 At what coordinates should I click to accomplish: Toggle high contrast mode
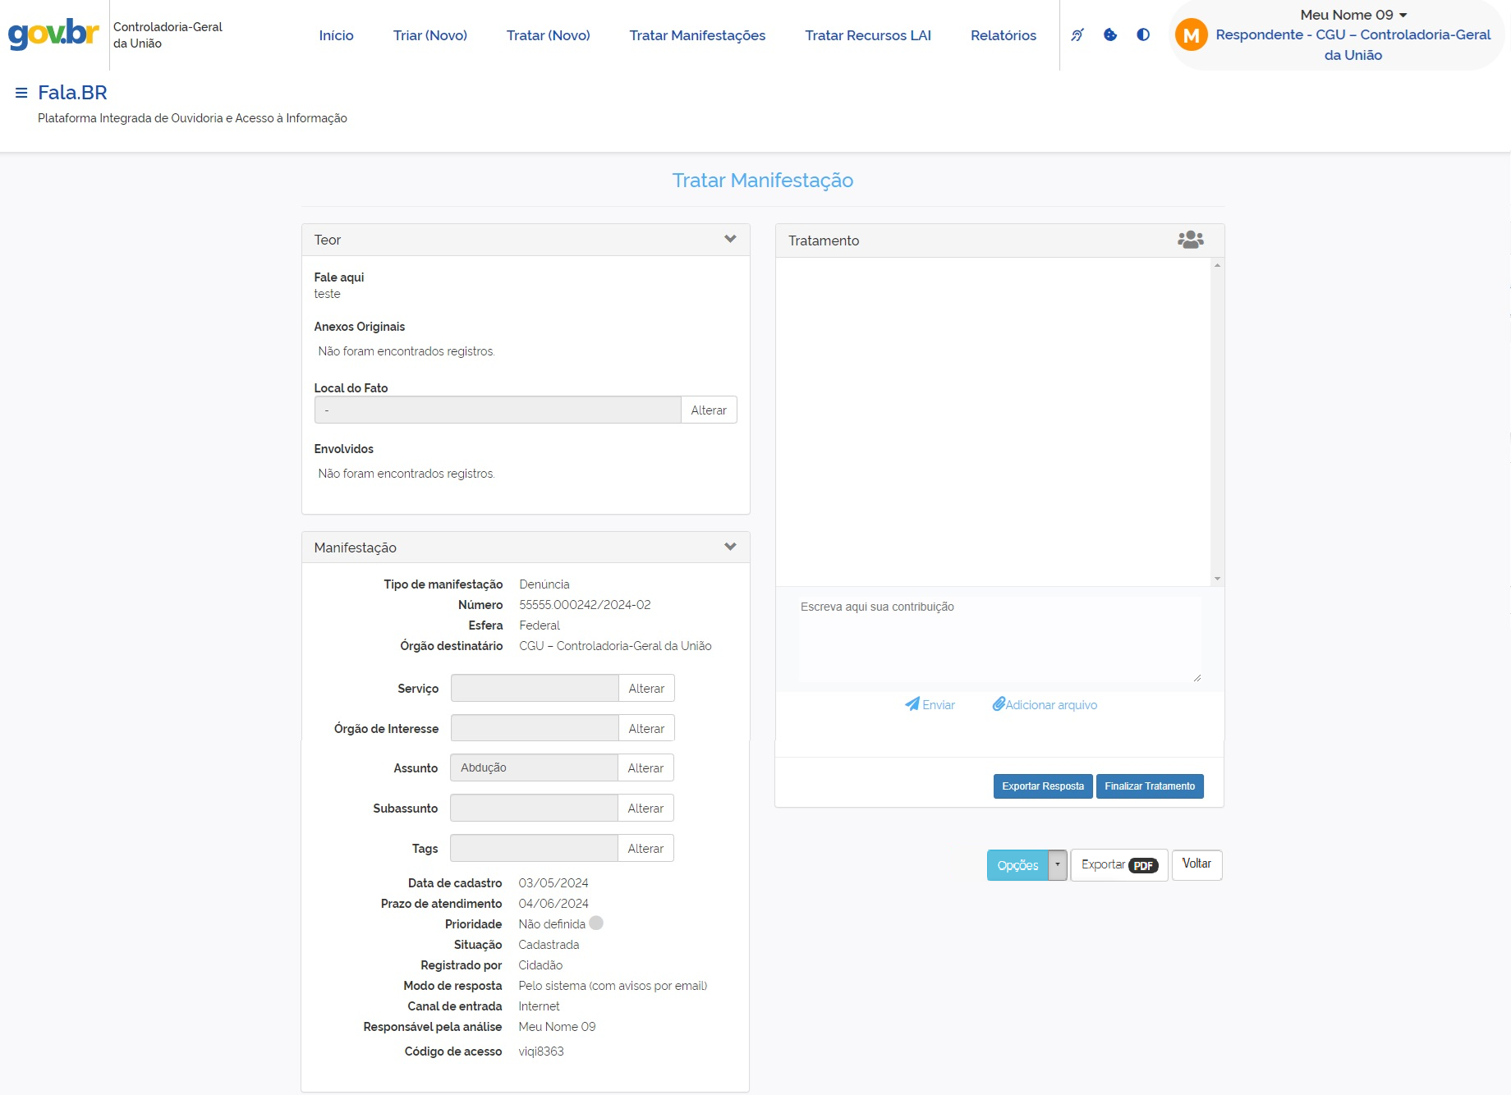click(x=1143, y=34)
